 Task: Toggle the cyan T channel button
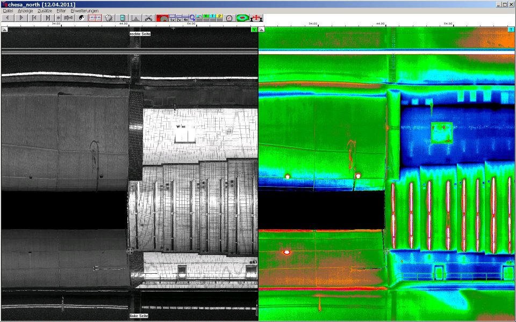point(213,16)
